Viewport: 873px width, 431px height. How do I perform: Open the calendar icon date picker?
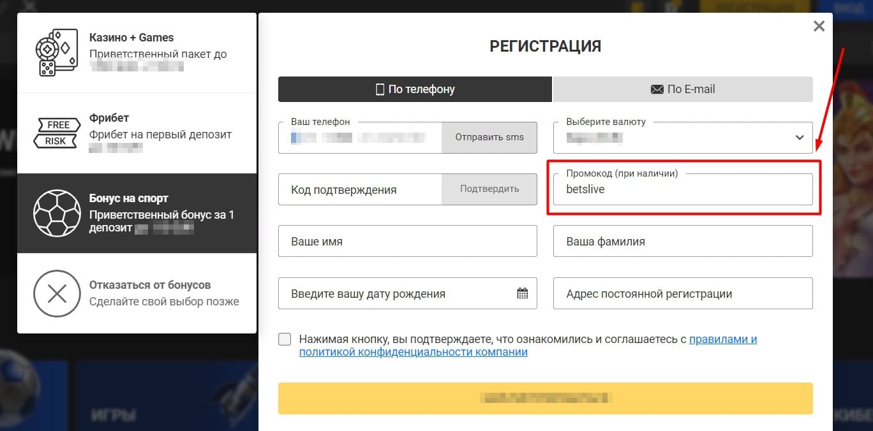522,293
